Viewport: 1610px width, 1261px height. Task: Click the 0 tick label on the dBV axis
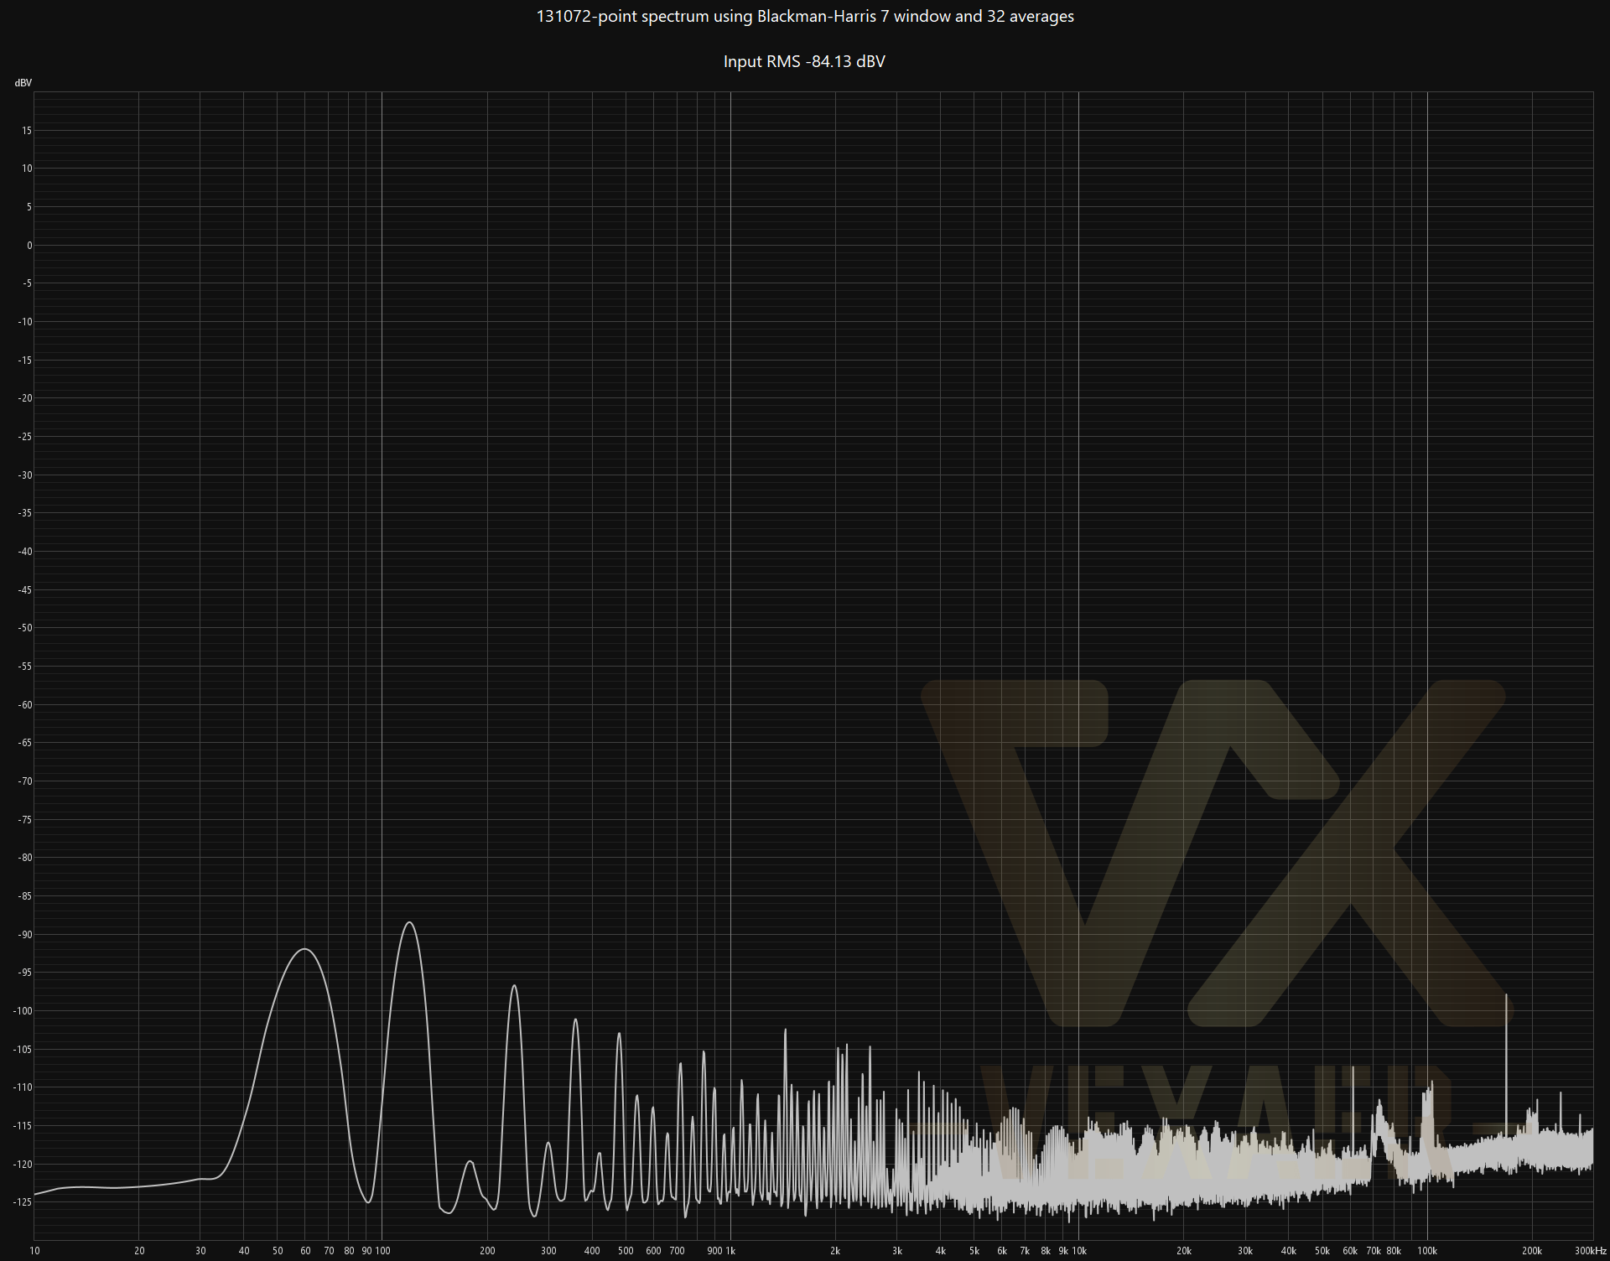click(29, 246)
